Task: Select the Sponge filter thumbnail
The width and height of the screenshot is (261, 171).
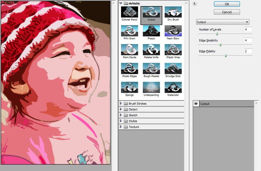Action: [130, 87]
